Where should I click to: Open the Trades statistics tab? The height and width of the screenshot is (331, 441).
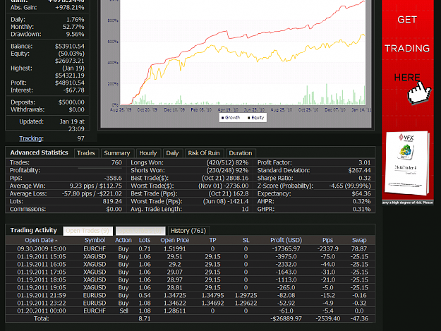pos(86,153)
